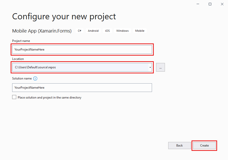228x160 pixels.
Task: Click the Solution name info icon
Action: [x=35, y=78]
